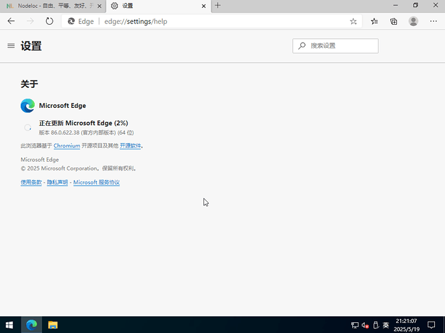Open the Favorites list icon
This screenshot has width=445, height=333.
374,21
